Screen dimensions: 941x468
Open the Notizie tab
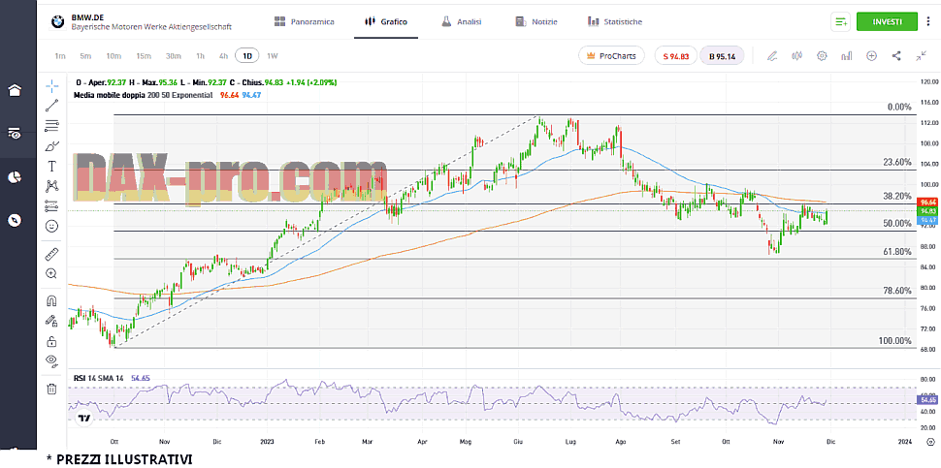tap(536, 21)
